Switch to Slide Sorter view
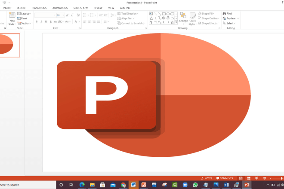 [x=249, y=178]
